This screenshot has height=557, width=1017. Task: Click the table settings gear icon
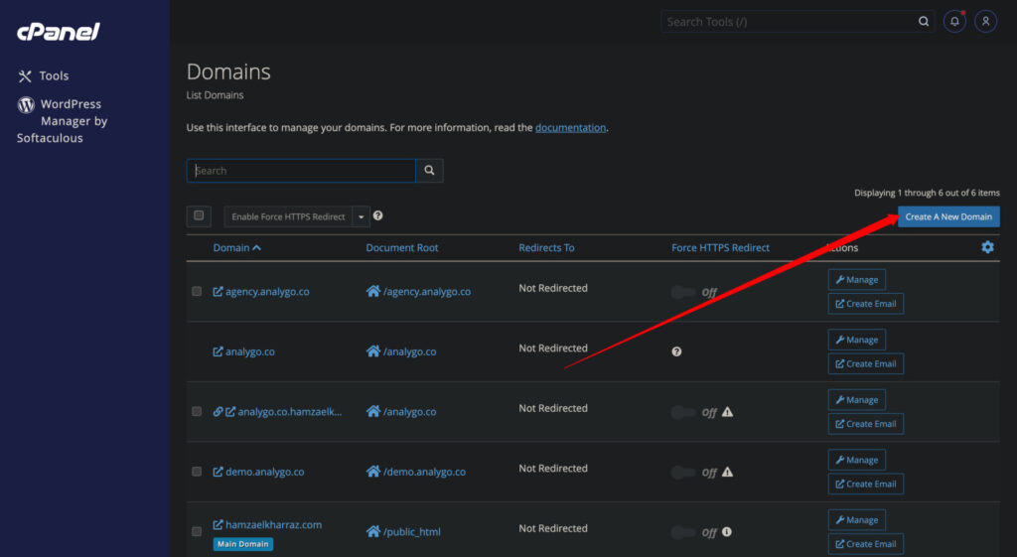(x=987, y=247)
